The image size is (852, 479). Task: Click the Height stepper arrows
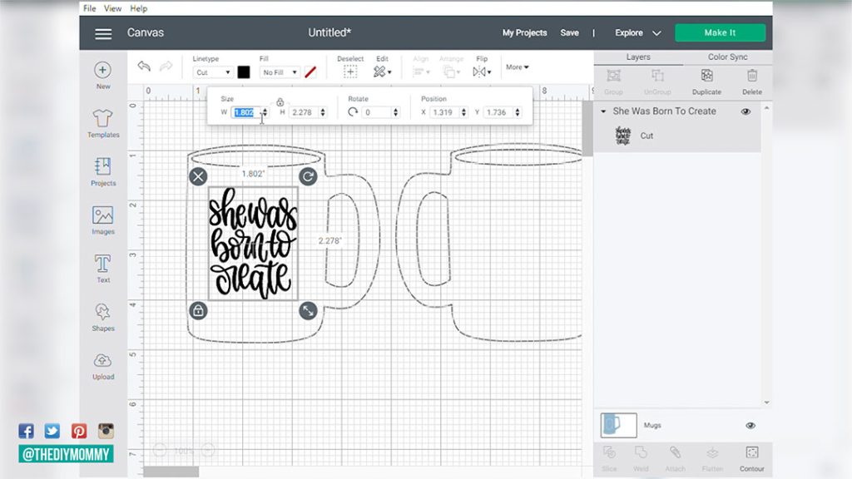pyautogui.click(x=323, y=112)
